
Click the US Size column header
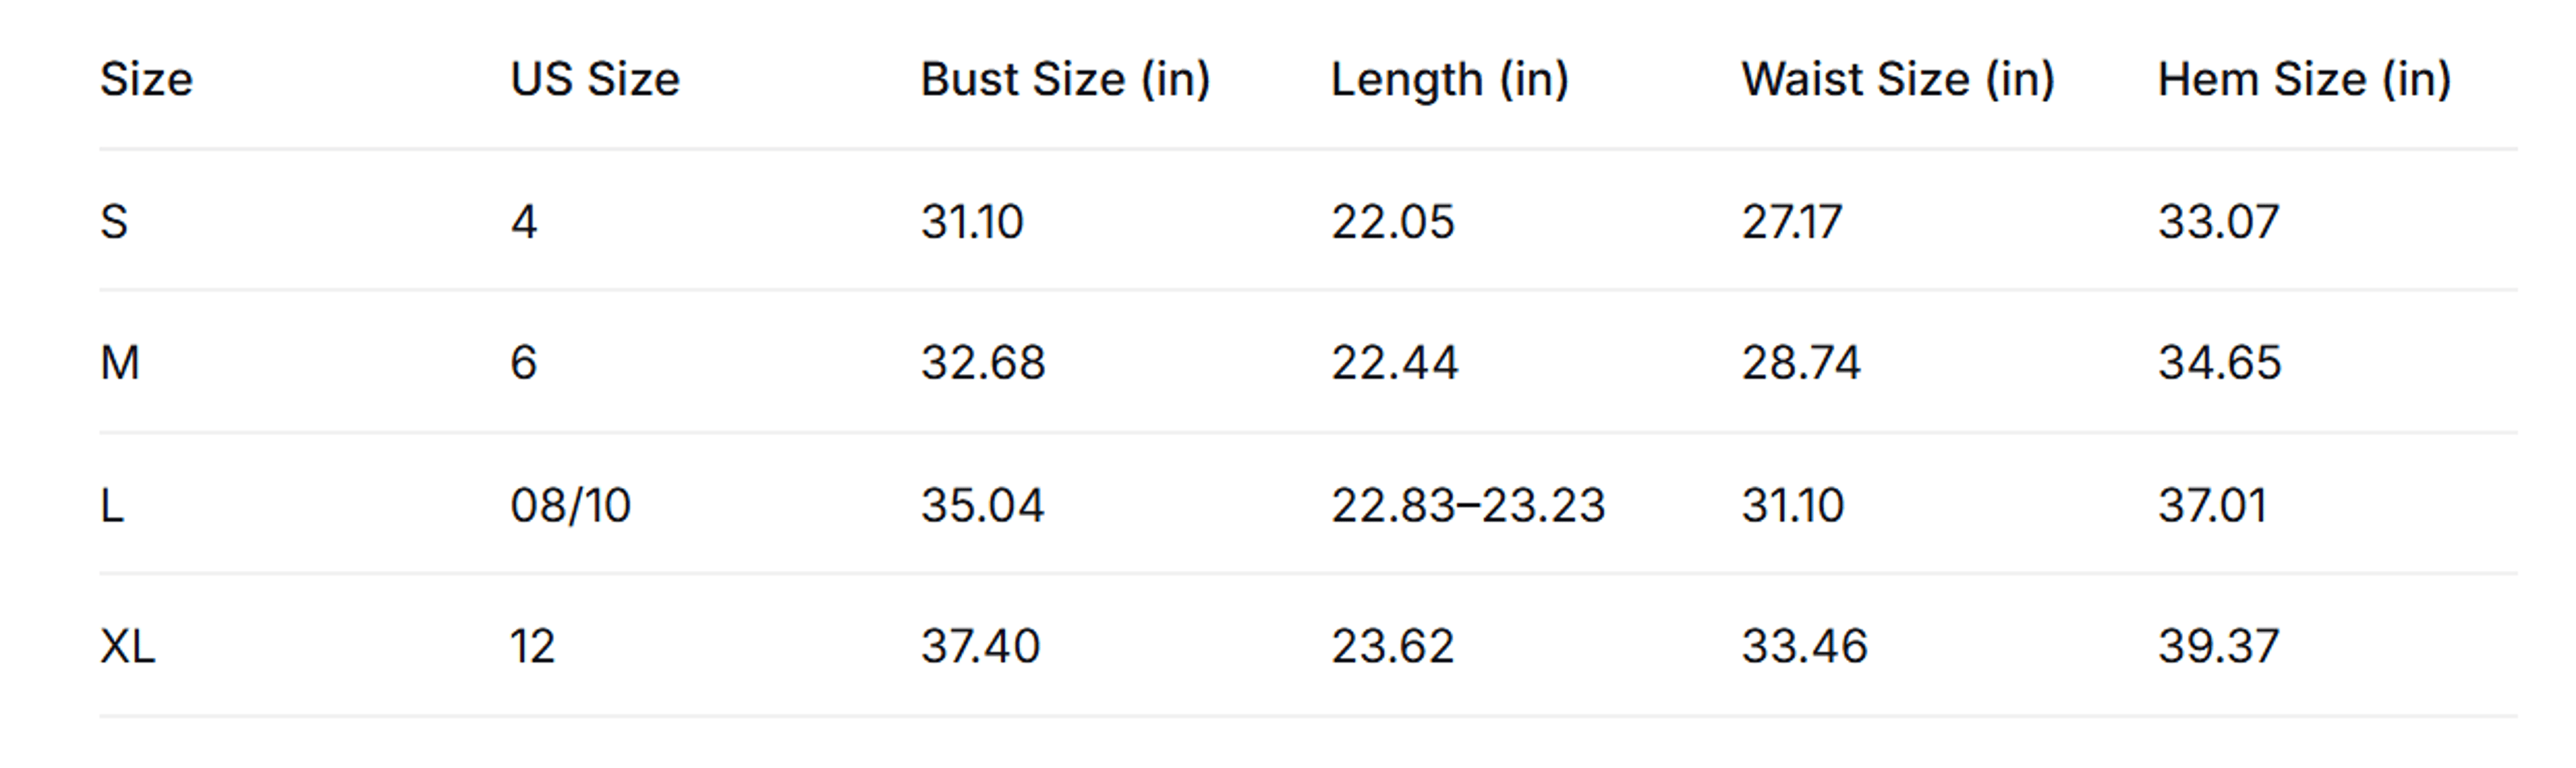pos(595,79)
